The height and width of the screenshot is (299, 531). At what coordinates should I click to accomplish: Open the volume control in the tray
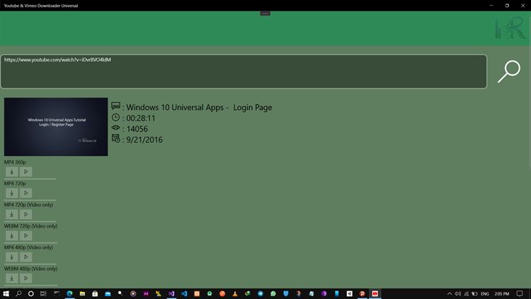point(458,293)
